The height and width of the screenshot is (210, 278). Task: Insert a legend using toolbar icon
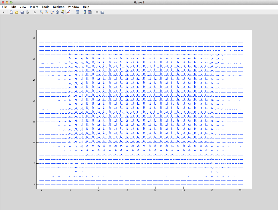[x=90, y=12]
